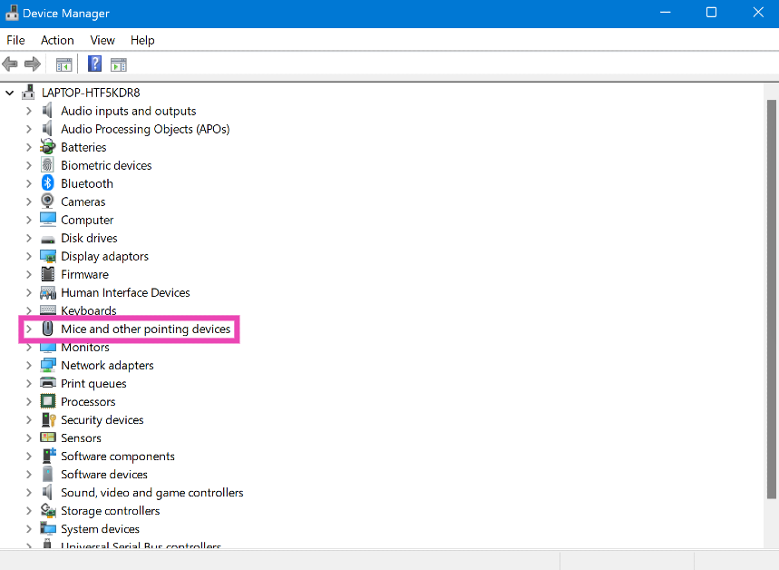Viewport: 779px width, 570px height.
Task: Click the Show/Hide Action Pane toolbar icon
Action: (x=119, y=64)
